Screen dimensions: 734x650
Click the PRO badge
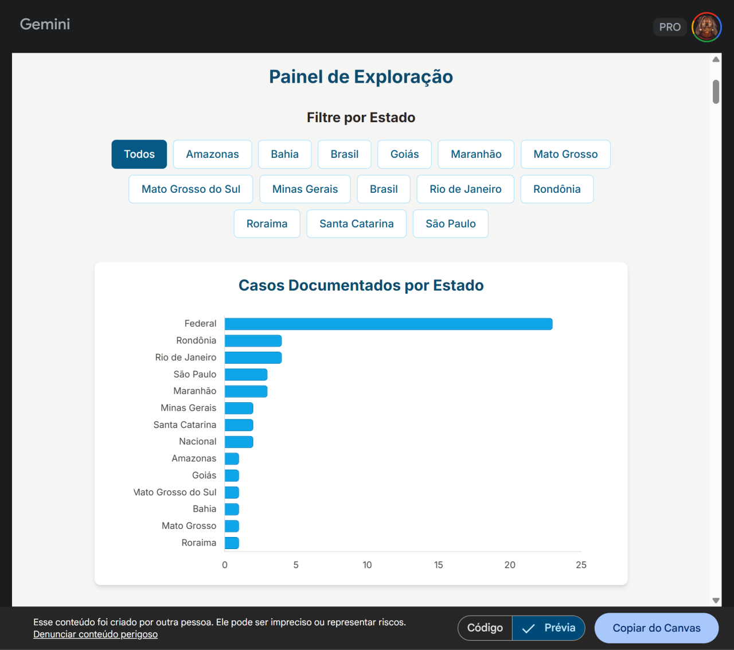pos(669,27)
